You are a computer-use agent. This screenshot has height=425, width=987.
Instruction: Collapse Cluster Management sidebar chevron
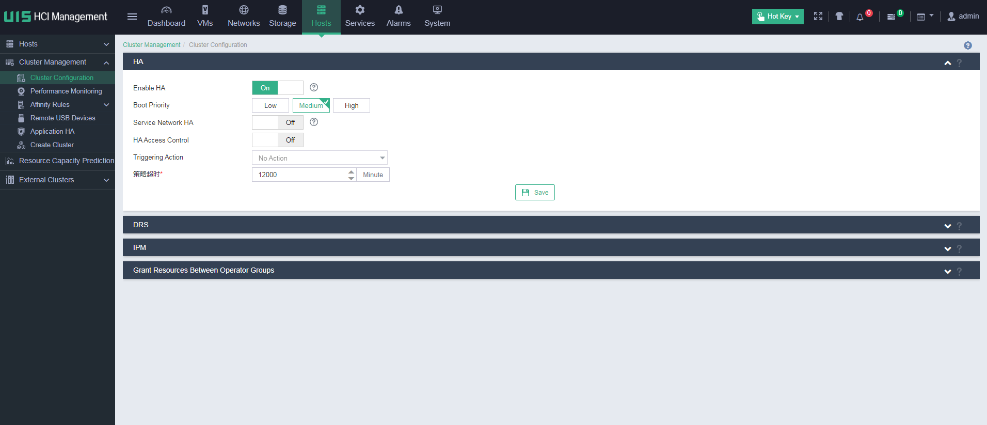[x=106, y=62]
